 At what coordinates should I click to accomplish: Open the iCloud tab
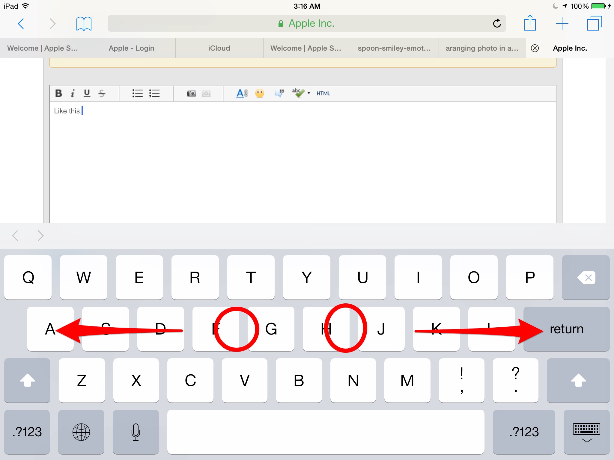pyautogui.click(x=219, y=48)
